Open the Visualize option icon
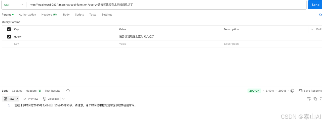Viewport: 322px width, 122px height. point(45,99)
